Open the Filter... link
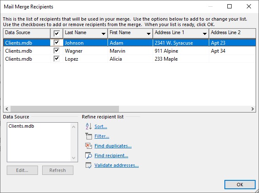 pos(102,136)
